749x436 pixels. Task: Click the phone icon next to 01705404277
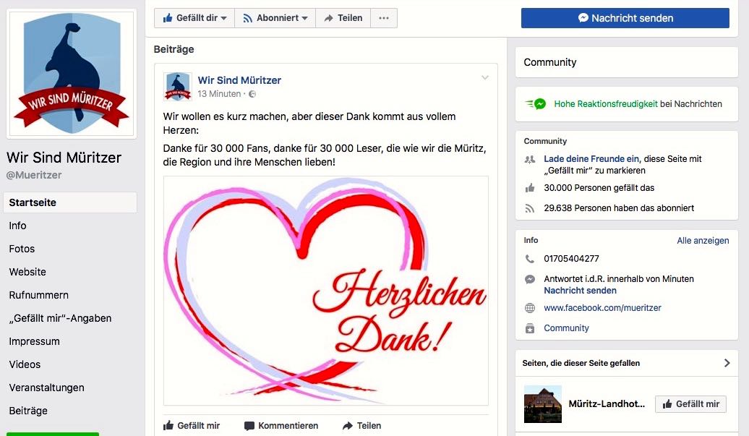pyautogui.click(x=530, y=259)
